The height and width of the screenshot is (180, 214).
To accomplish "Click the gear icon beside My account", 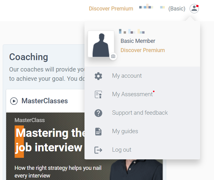I will click(x=98, y=76).
